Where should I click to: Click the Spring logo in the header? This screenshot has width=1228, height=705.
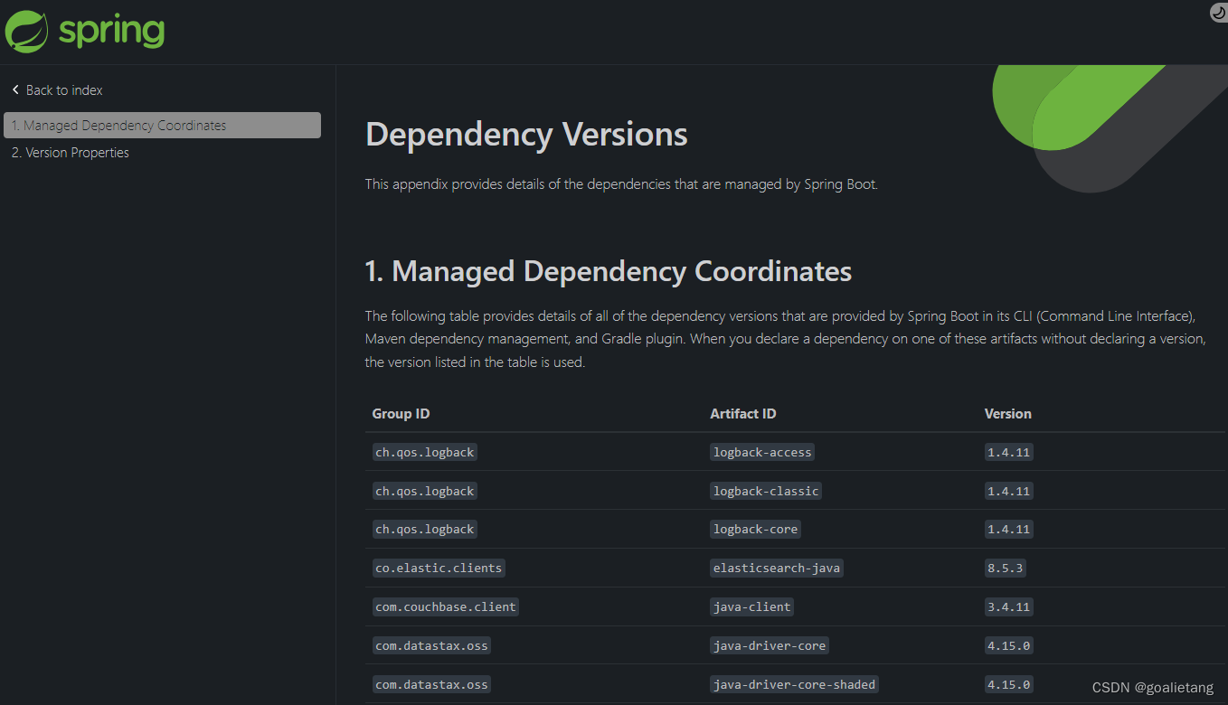point(85,32)
